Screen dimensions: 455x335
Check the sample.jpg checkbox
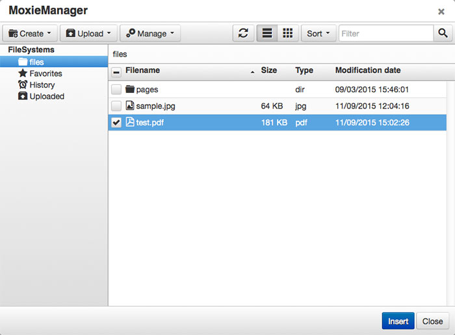pyautogui.click(x=116, y=106)
